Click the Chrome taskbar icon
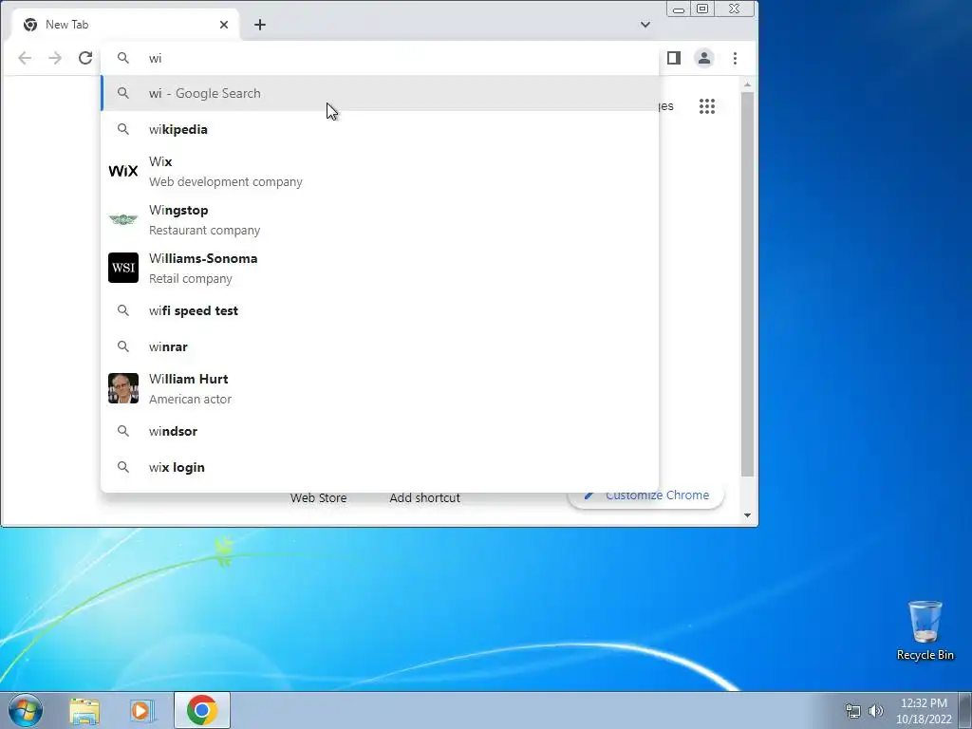Screen dimensions: 972x729 (x=202, y=710)
